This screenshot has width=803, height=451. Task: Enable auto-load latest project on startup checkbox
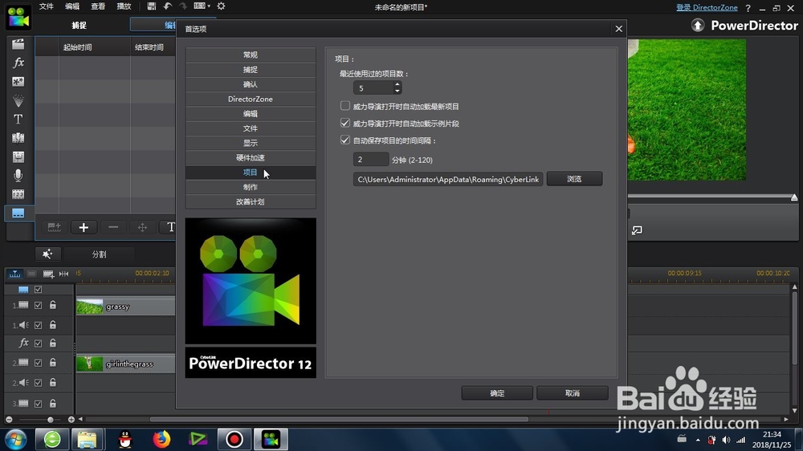coord(345,106)
